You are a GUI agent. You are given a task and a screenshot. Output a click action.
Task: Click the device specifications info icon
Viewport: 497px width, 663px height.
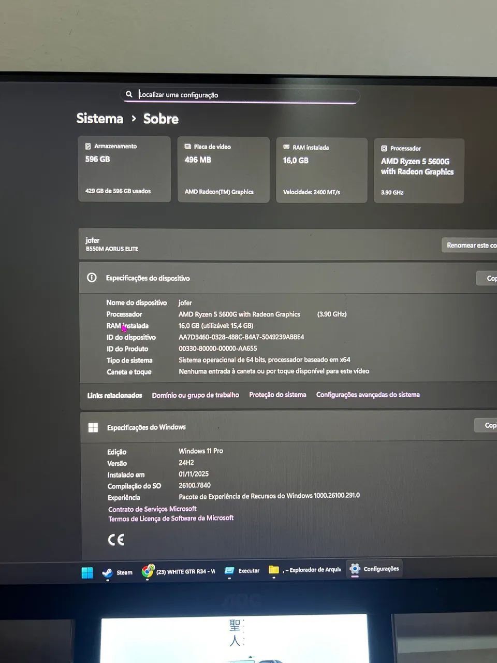(x=92, y=278)
